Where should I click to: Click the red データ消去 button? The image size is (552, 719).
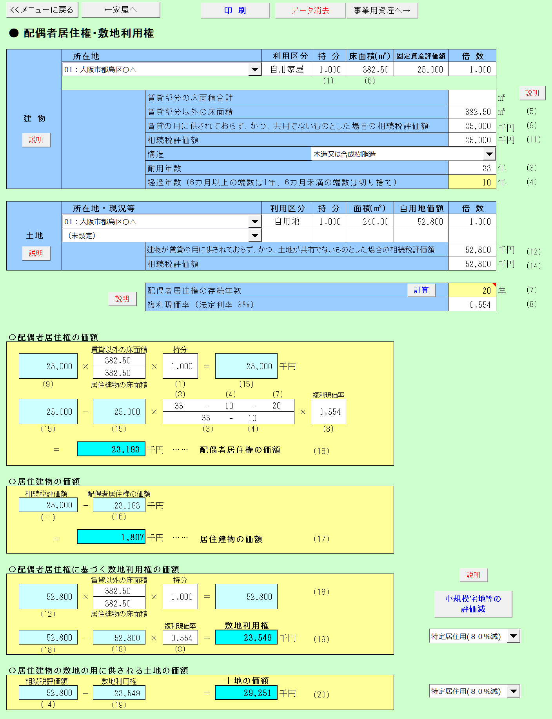click(310, 11)
